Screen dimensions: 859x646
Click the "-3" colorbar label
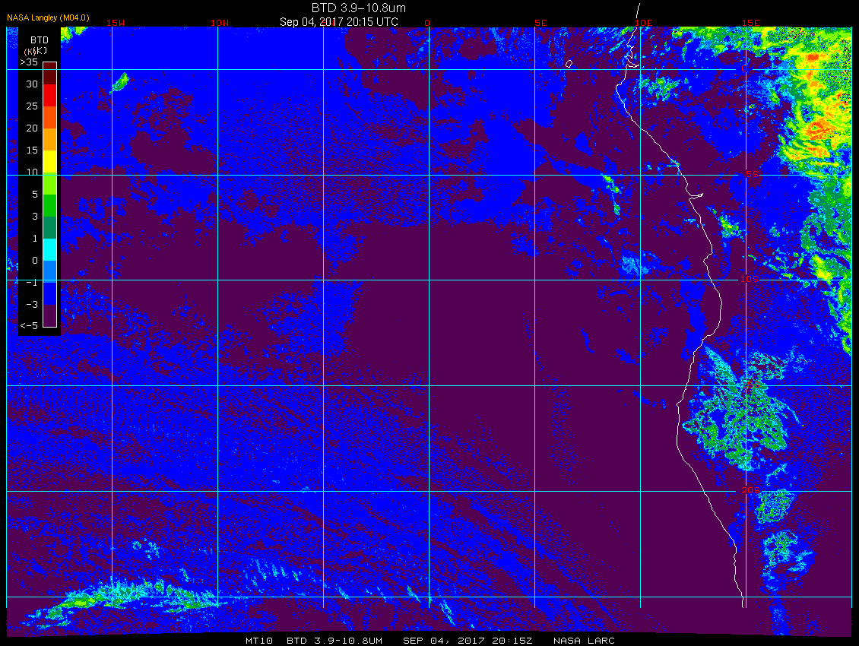pyautogui.click(x=32, y=304)
